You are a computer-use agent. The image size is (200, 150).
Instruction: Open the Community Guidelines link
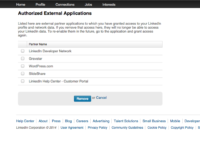tap(127, 128)
